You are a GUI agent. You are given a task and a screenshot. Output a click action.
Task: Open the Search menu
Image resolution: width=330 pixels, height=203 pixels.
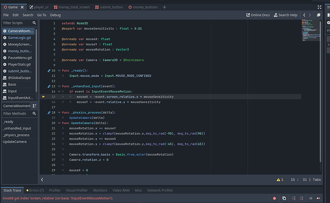click(28, 15)
